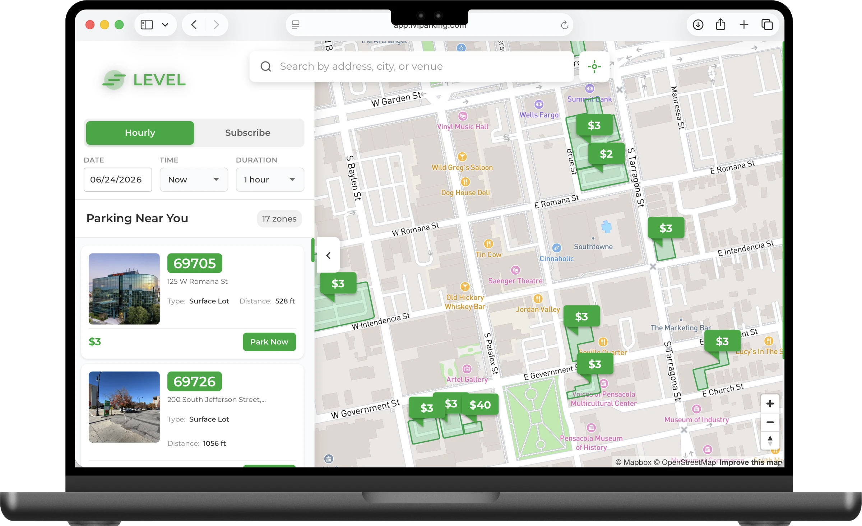Click the app.lvlparking.com address bar
This screenshot has width=862, height=526.
(x=430, y=25)
